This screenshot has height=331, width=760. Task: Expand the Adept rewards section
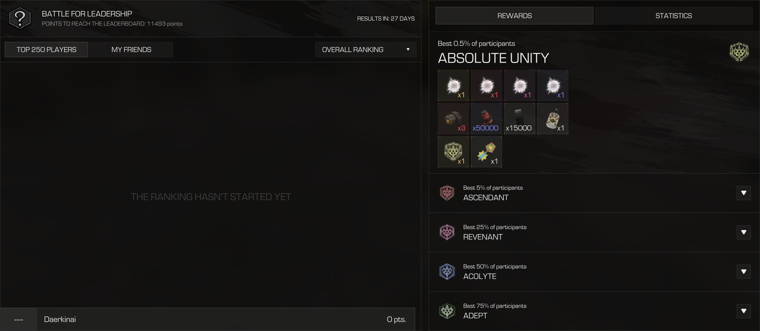744,311
